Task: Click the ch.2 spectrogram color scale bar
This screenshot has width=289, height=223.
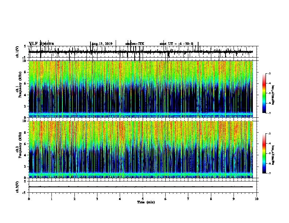Action: (264, 153)
